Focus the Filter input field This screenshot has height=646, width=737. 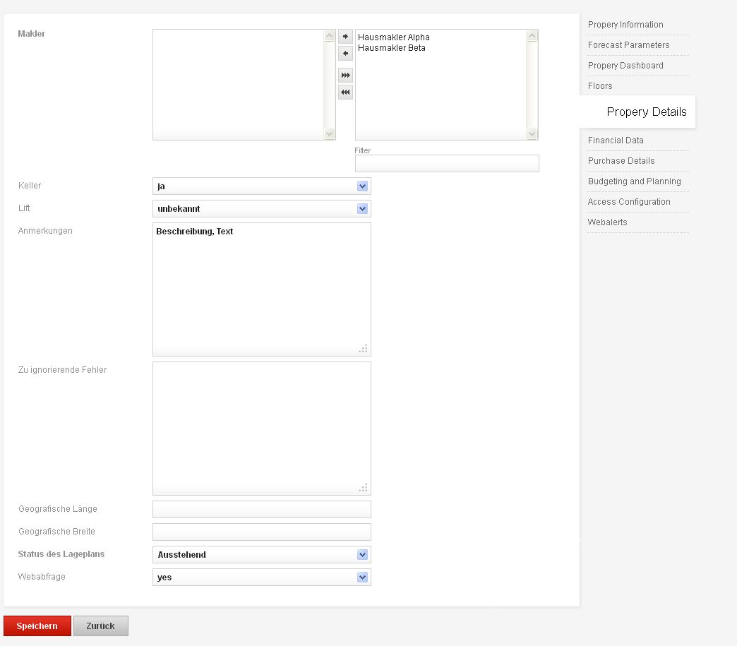447,164
